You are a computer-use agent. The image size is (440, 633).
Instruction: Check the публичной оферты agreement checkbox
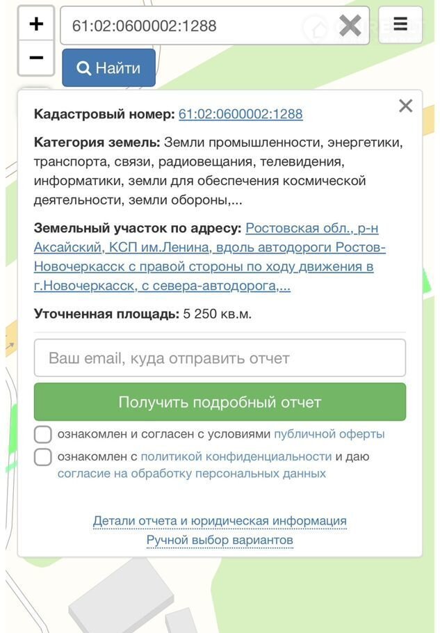click(43, 435)
